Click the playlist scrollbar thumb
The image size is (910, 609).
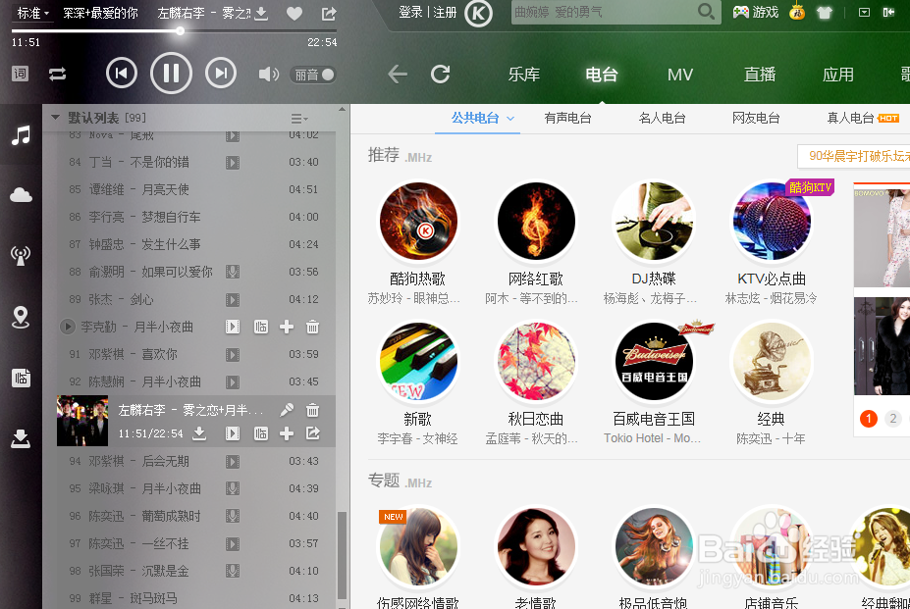tap(343, 554)
